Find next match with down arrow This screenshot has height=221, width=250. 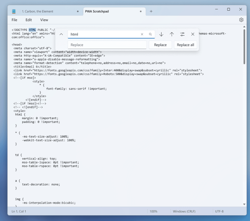pyautogui.click(x=161, y=34)
